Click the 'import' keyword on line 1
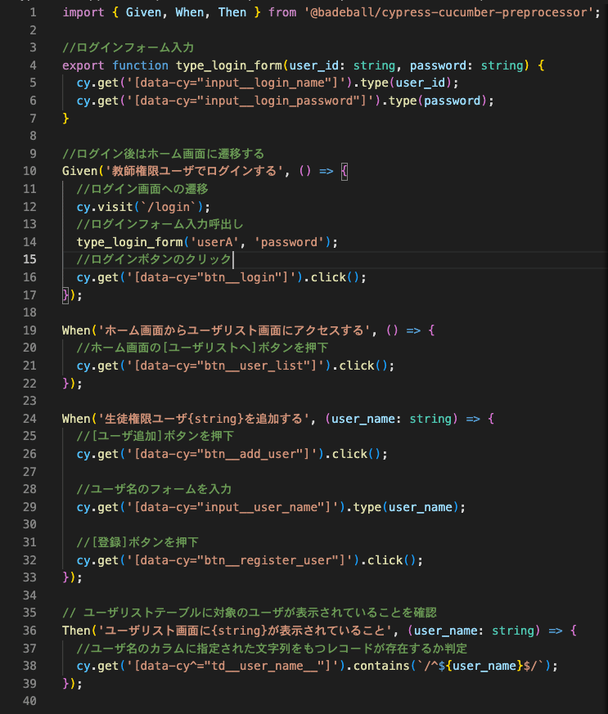The image size is (608, 714). (83, 12)
